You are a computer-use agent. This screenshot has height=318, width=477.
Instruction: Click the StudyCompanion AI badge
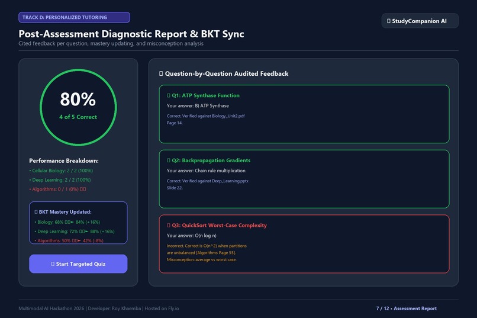pos(420,21)
